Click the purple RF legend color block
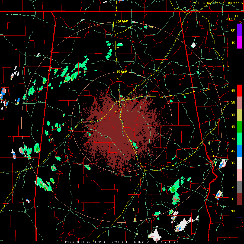 click(239, 30)
